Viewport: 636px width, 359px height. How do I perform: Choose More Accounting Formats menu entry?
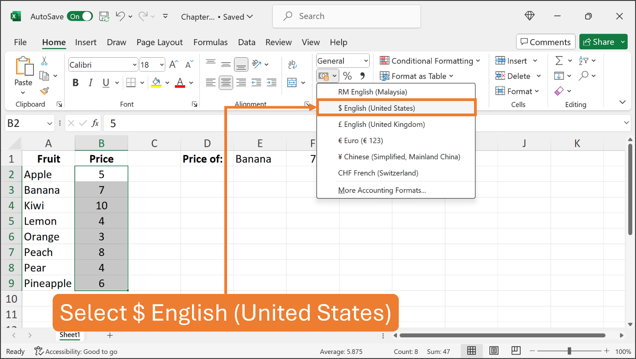396,190
